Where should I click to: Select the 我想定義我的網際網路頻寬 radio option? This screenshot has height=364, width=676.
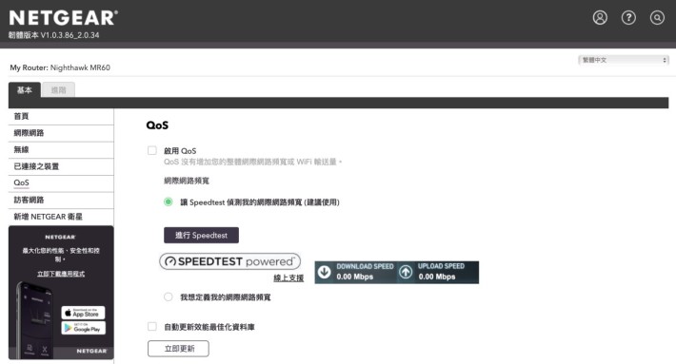point(169,297)
